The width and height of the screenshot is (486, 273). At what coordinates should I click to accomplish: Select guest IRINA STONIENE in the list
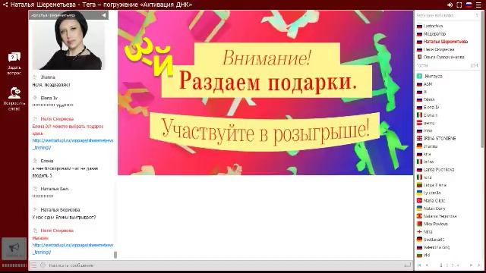440,138
